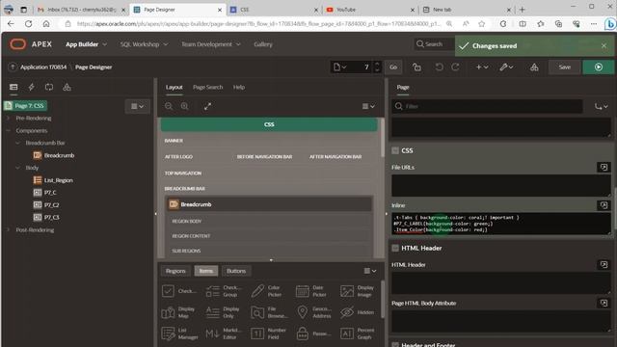Collapse the Components tree node

point(8,131)
